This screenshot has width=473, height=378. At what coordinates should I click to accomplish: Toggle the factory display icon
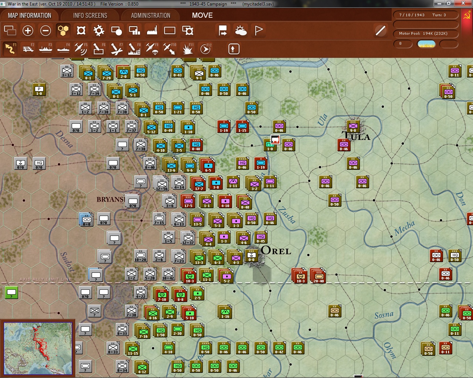pyautogui.click(x=152, y=30)
